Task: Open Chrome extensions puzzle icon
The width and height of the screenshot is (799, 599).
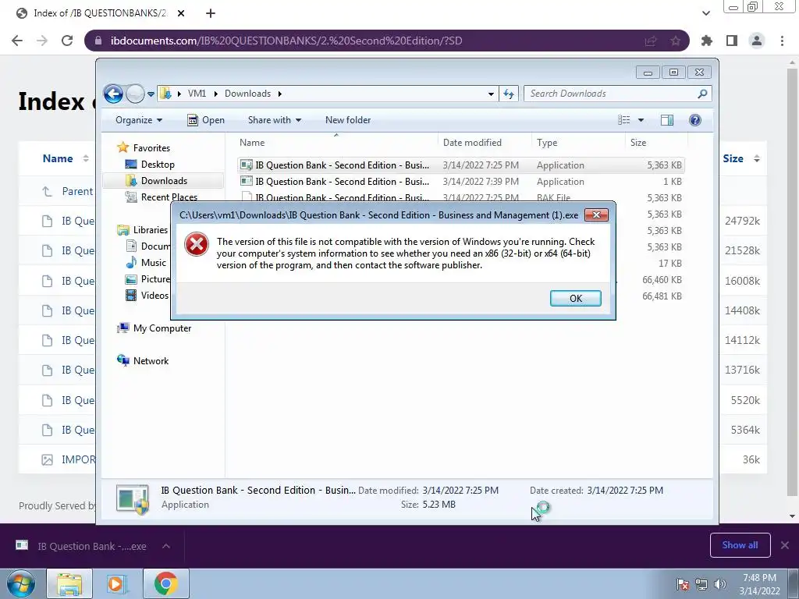Action: 706,41
